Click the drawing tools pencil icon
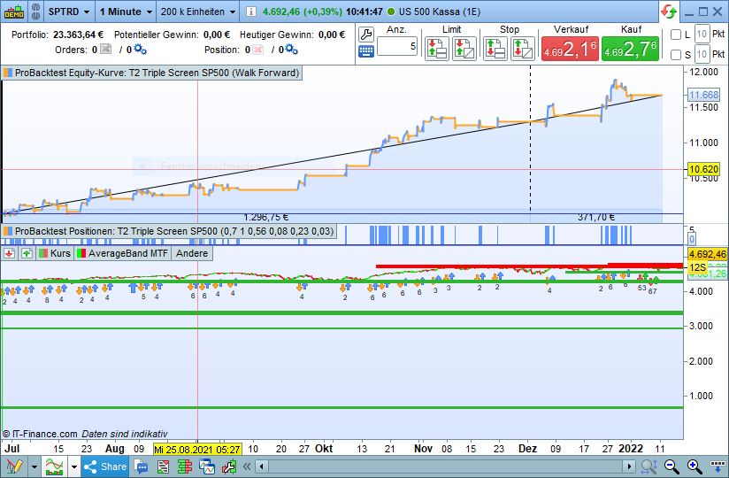 14,466
